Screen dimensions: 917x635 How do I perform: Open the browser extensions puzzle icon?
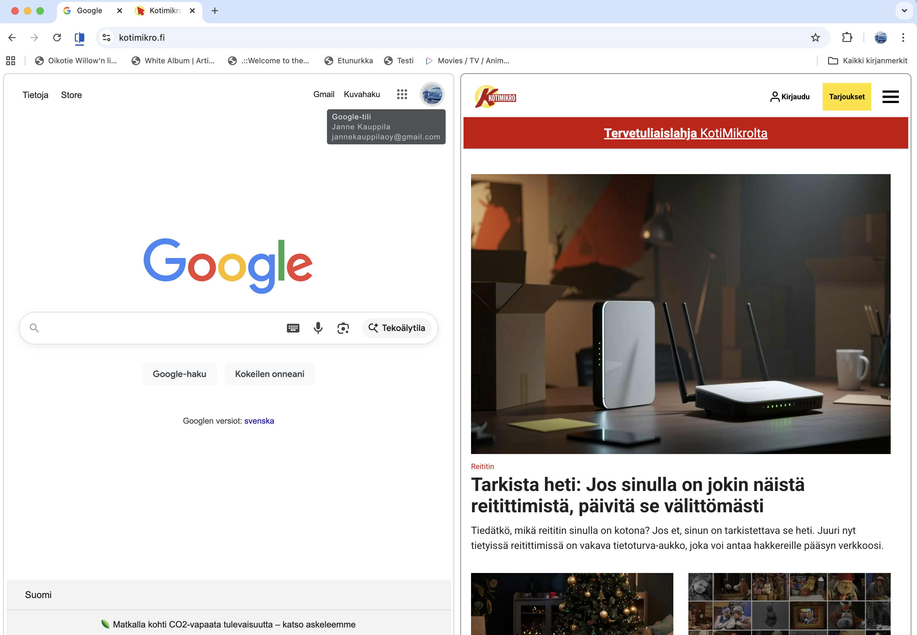point(847,37)
